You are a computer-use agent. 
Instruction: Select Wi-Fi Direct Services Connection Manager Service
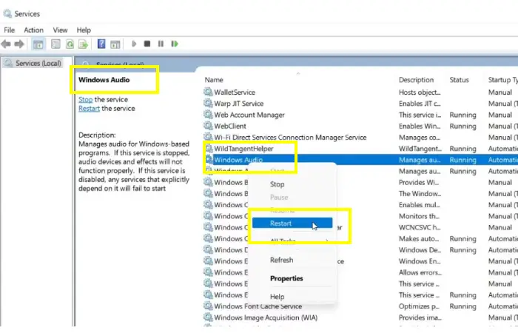pos(360,137)
